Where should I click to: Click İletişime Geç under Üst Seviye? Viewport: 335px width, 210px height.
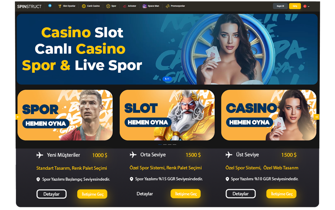click(x=281, y=194)
